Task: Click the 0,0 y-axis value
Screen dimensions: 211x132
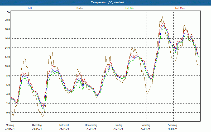Action: 8,113
